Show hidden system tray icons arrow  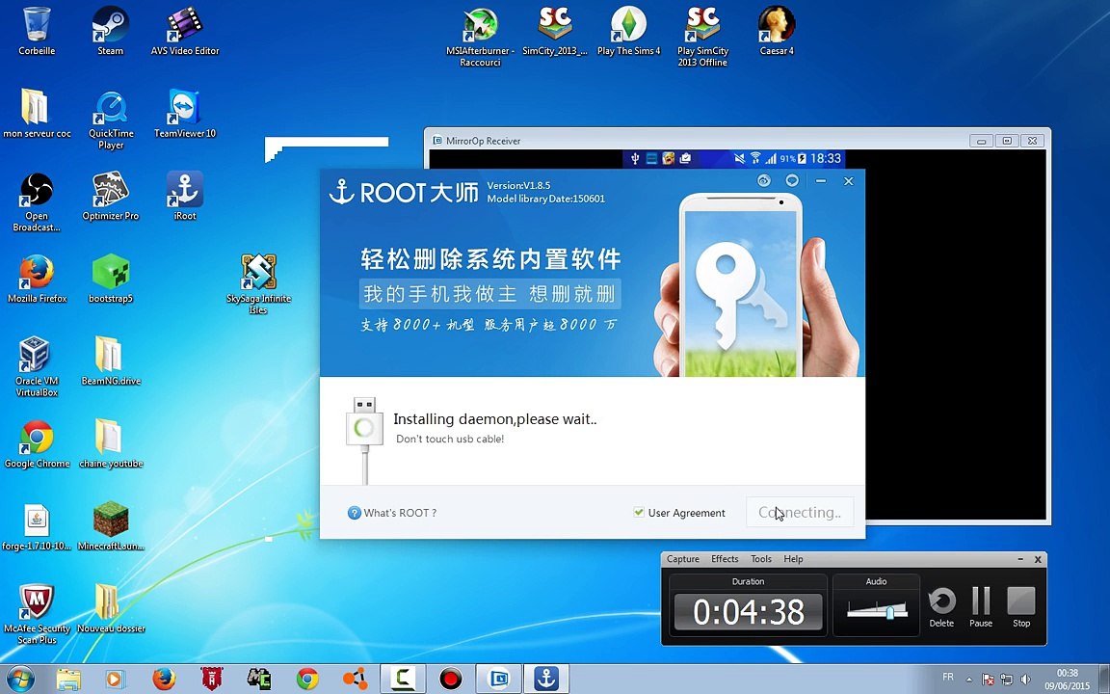click(x=969, y=680)
